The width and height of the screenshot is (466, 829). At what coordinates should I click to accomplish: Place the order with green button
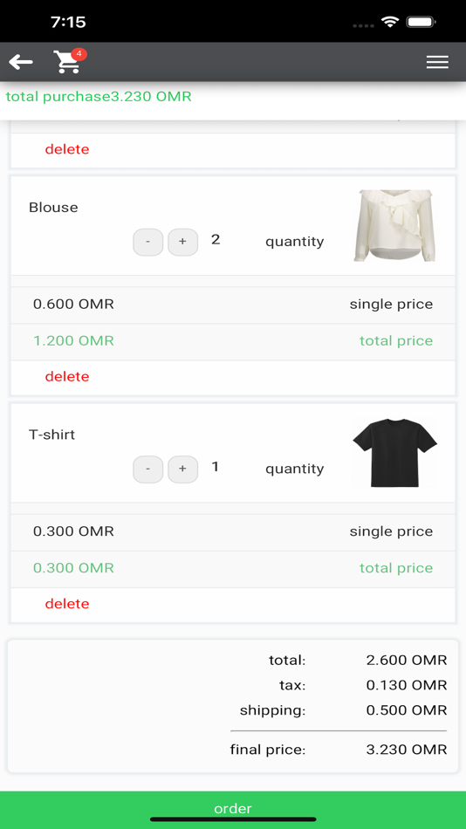(233, 810)
